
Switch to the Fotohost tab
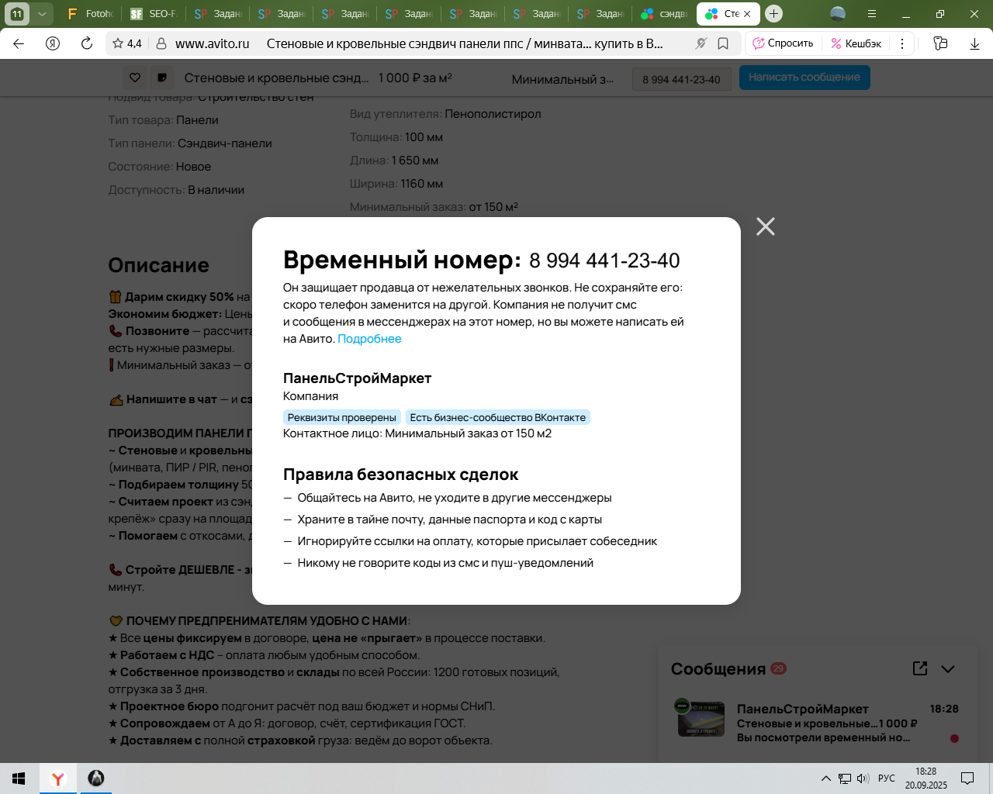91,14
